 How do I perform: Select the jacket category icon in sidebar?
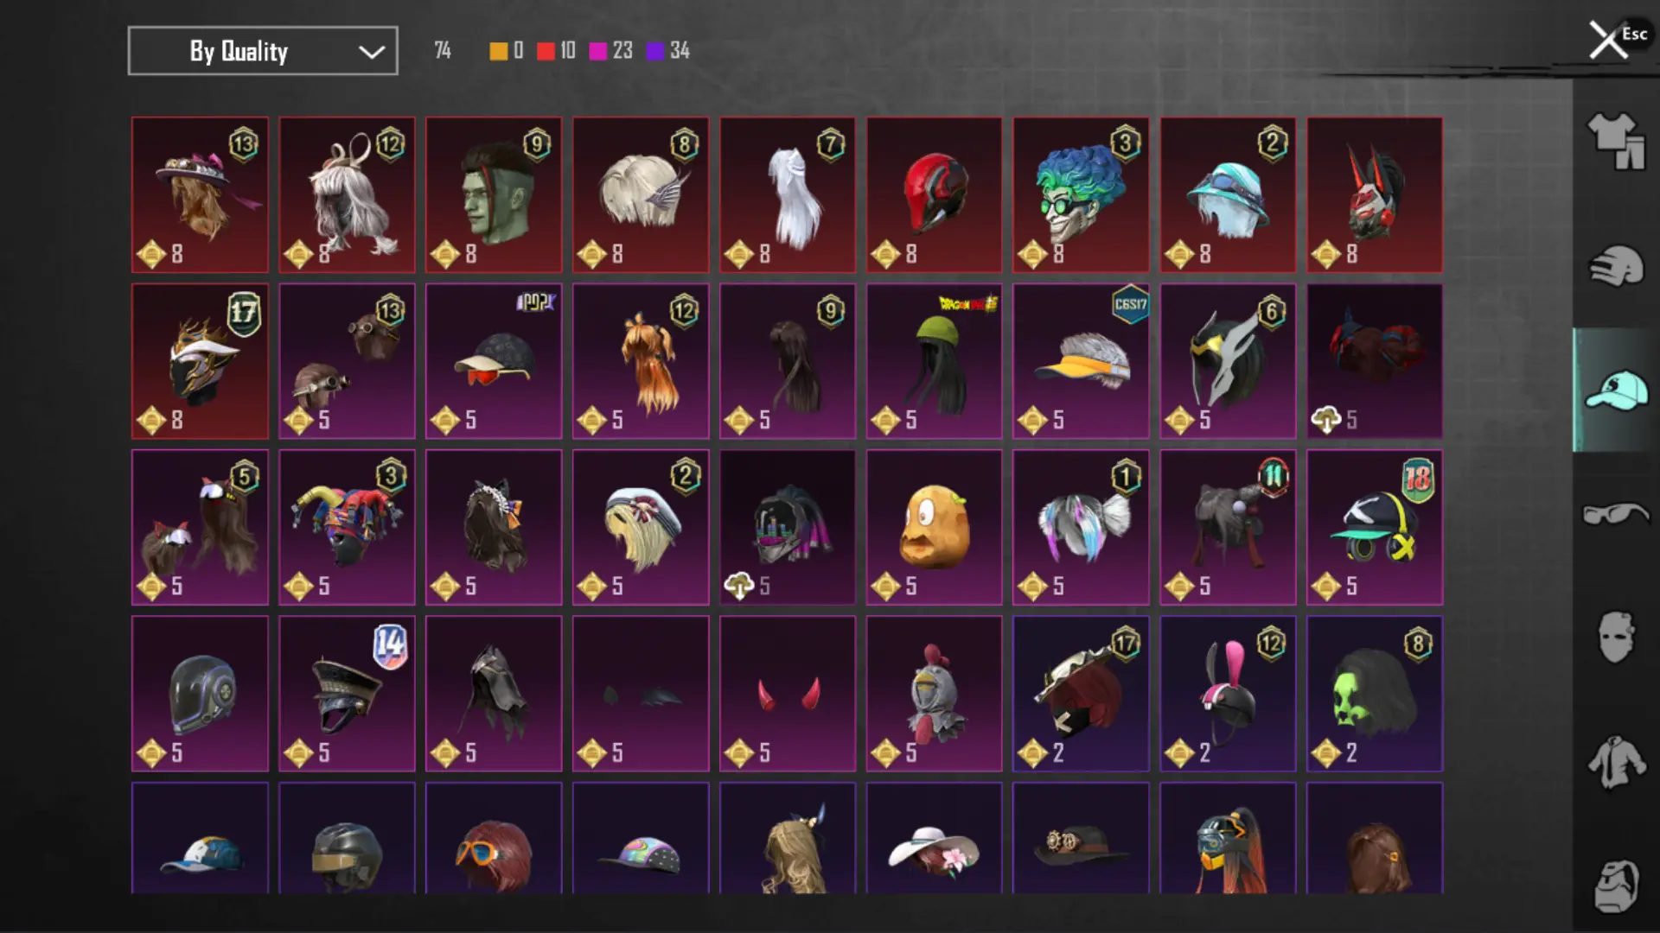(x=1615, y=762)
